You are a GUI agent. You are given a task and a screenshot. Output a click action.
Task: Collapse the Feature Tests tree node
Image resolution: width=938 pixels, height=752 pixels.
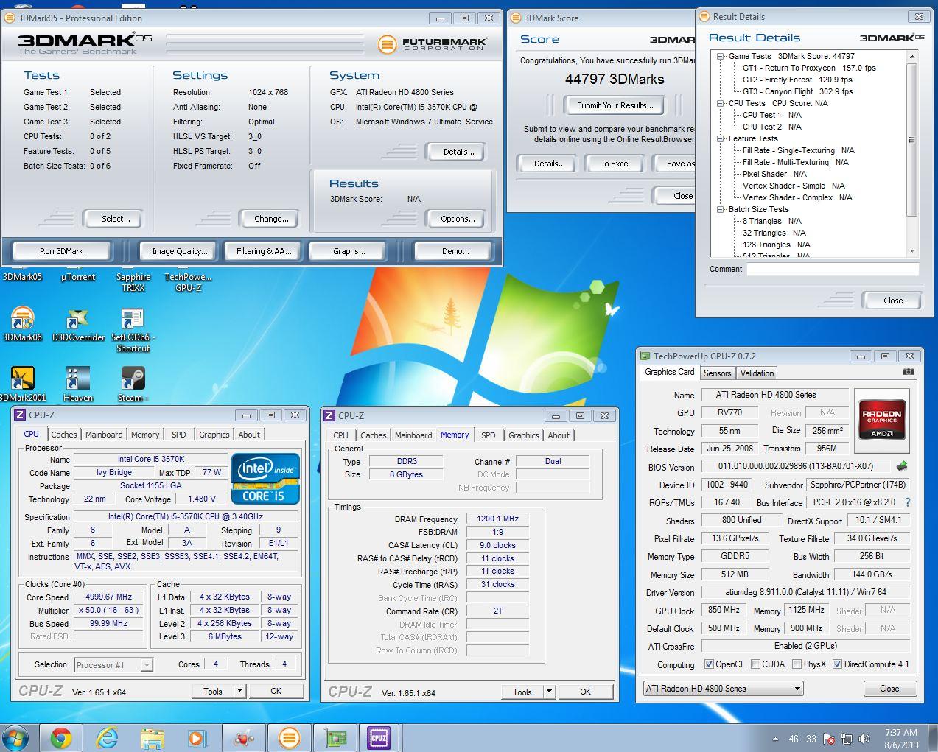coord(720,138)
